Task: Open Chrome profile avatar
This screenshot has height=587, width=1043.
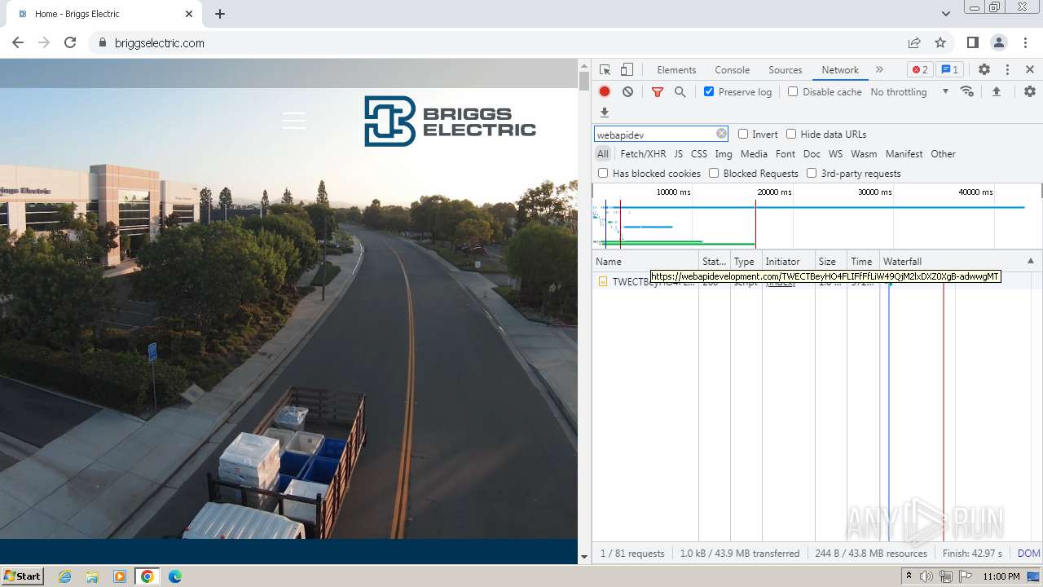Action: tap(999, 43)
